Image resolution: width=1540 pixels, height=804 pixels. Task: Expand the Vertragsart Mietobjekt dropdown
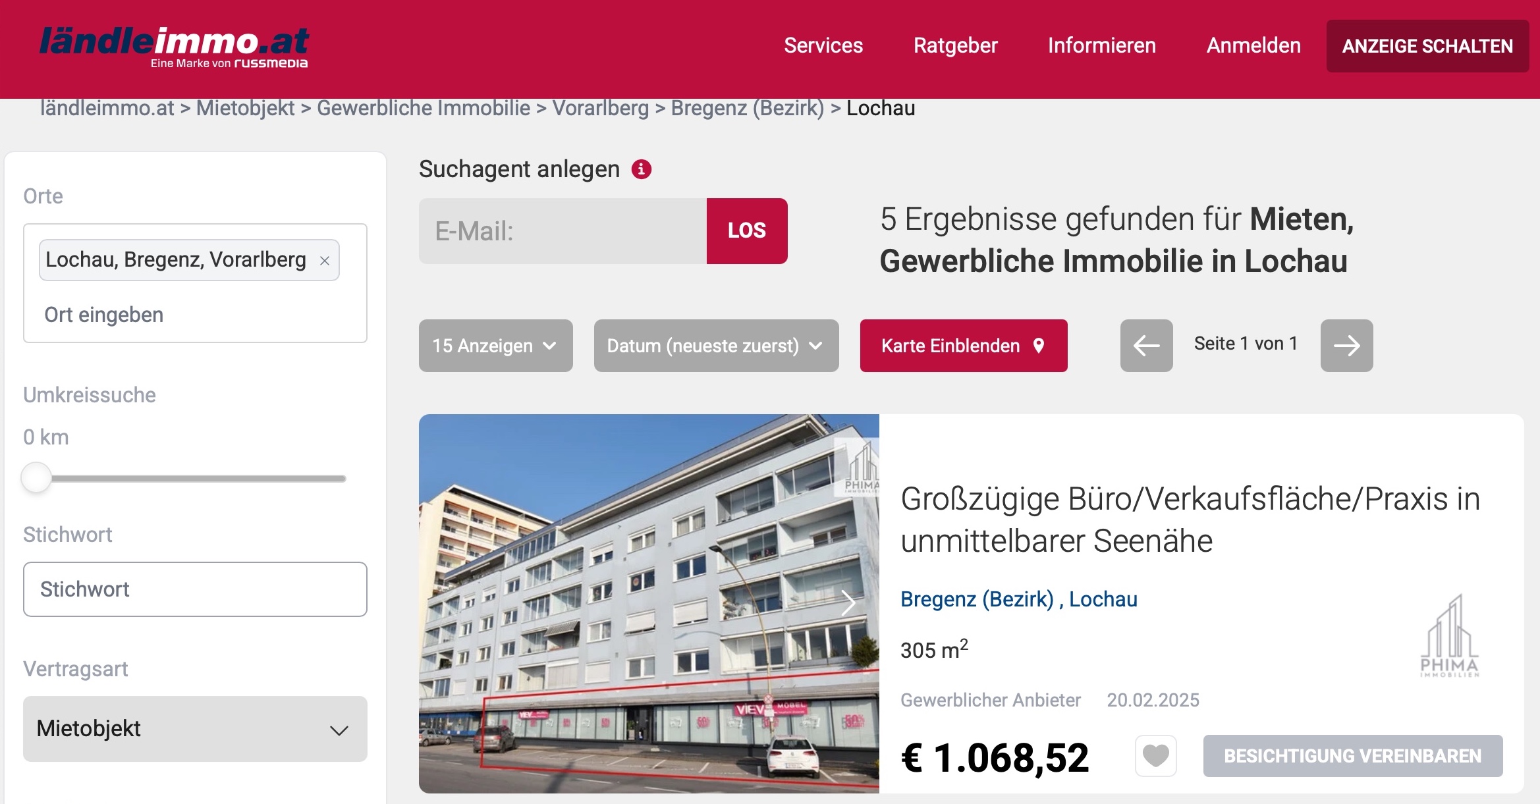point(195,728)
